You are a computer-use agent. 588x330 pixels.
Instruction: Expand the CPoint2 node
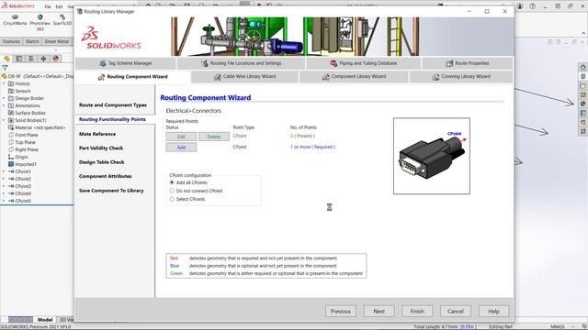tap(4, 179)
